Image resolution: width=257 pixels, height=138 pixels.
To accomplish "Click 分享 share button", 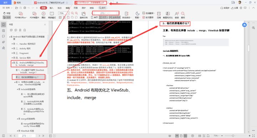I will click(x=235, y=8).
